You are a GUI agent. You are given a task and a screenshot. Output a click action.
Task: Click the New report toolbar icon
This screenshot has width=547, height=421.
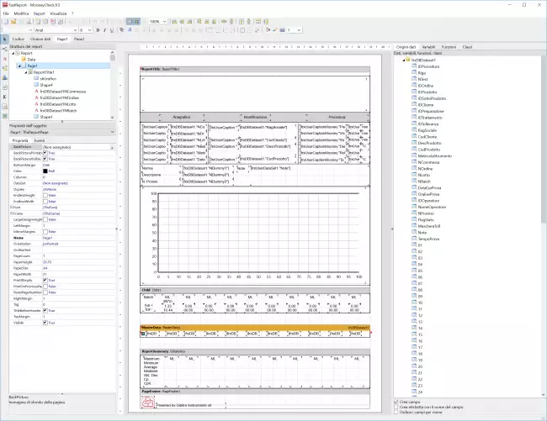coord(5,21)
